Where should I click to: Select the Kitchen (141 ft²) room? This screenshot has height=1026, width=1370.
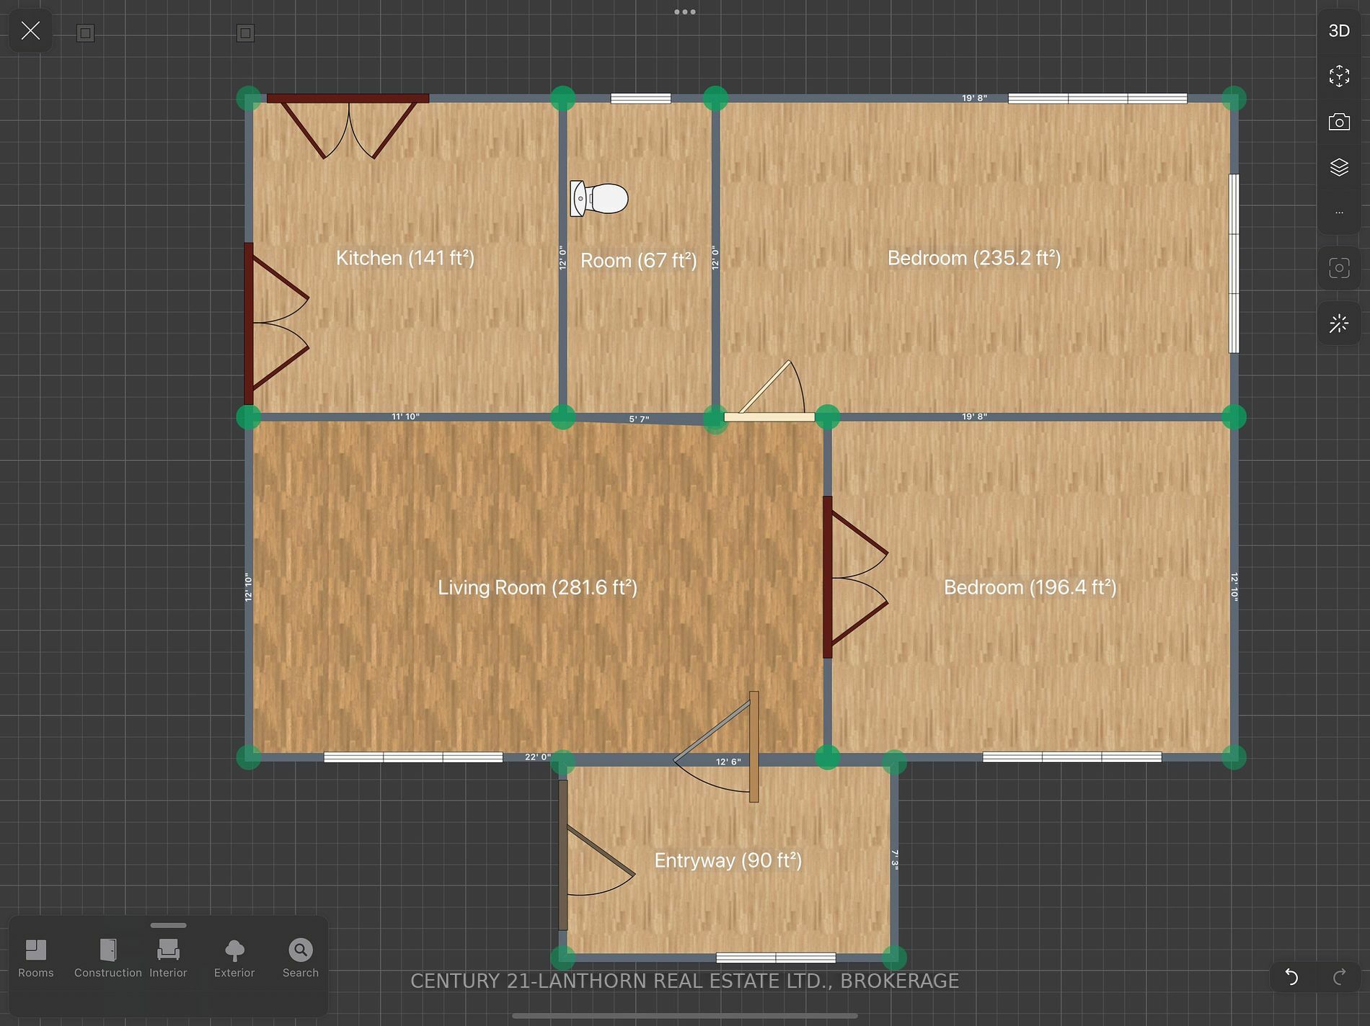(405, 258)
